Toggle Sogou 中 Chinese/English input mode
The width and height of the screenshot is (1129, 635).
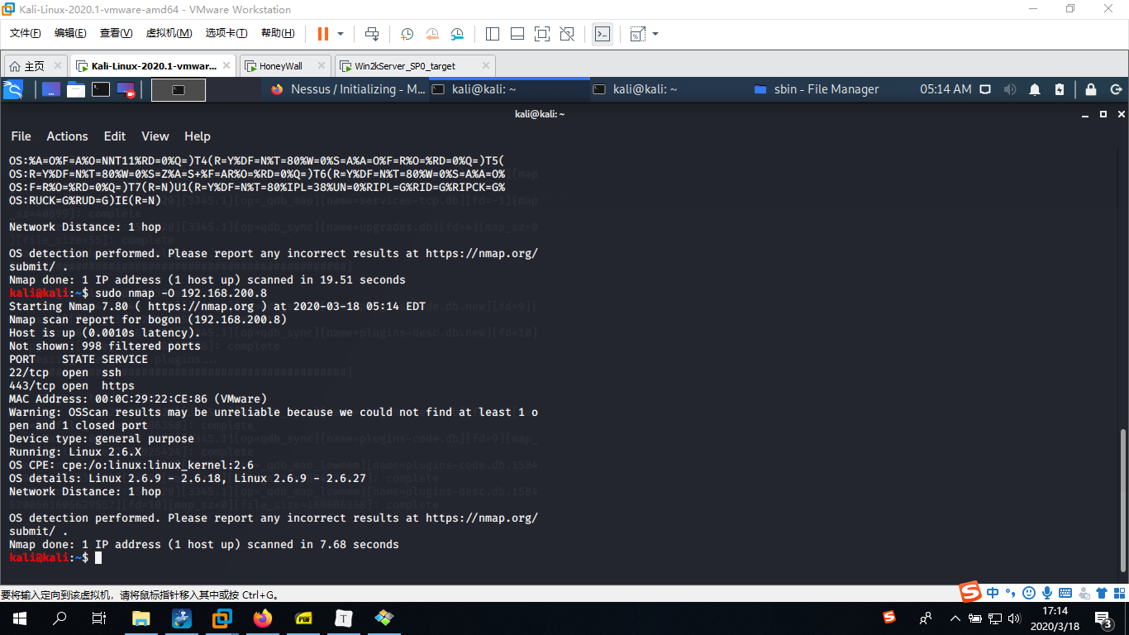click(x=992, y=592)
